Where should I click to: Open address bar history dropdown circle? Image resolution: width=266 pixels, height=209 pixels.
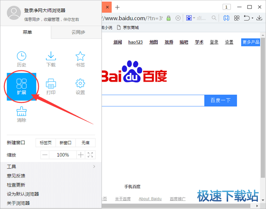(178, 18)
